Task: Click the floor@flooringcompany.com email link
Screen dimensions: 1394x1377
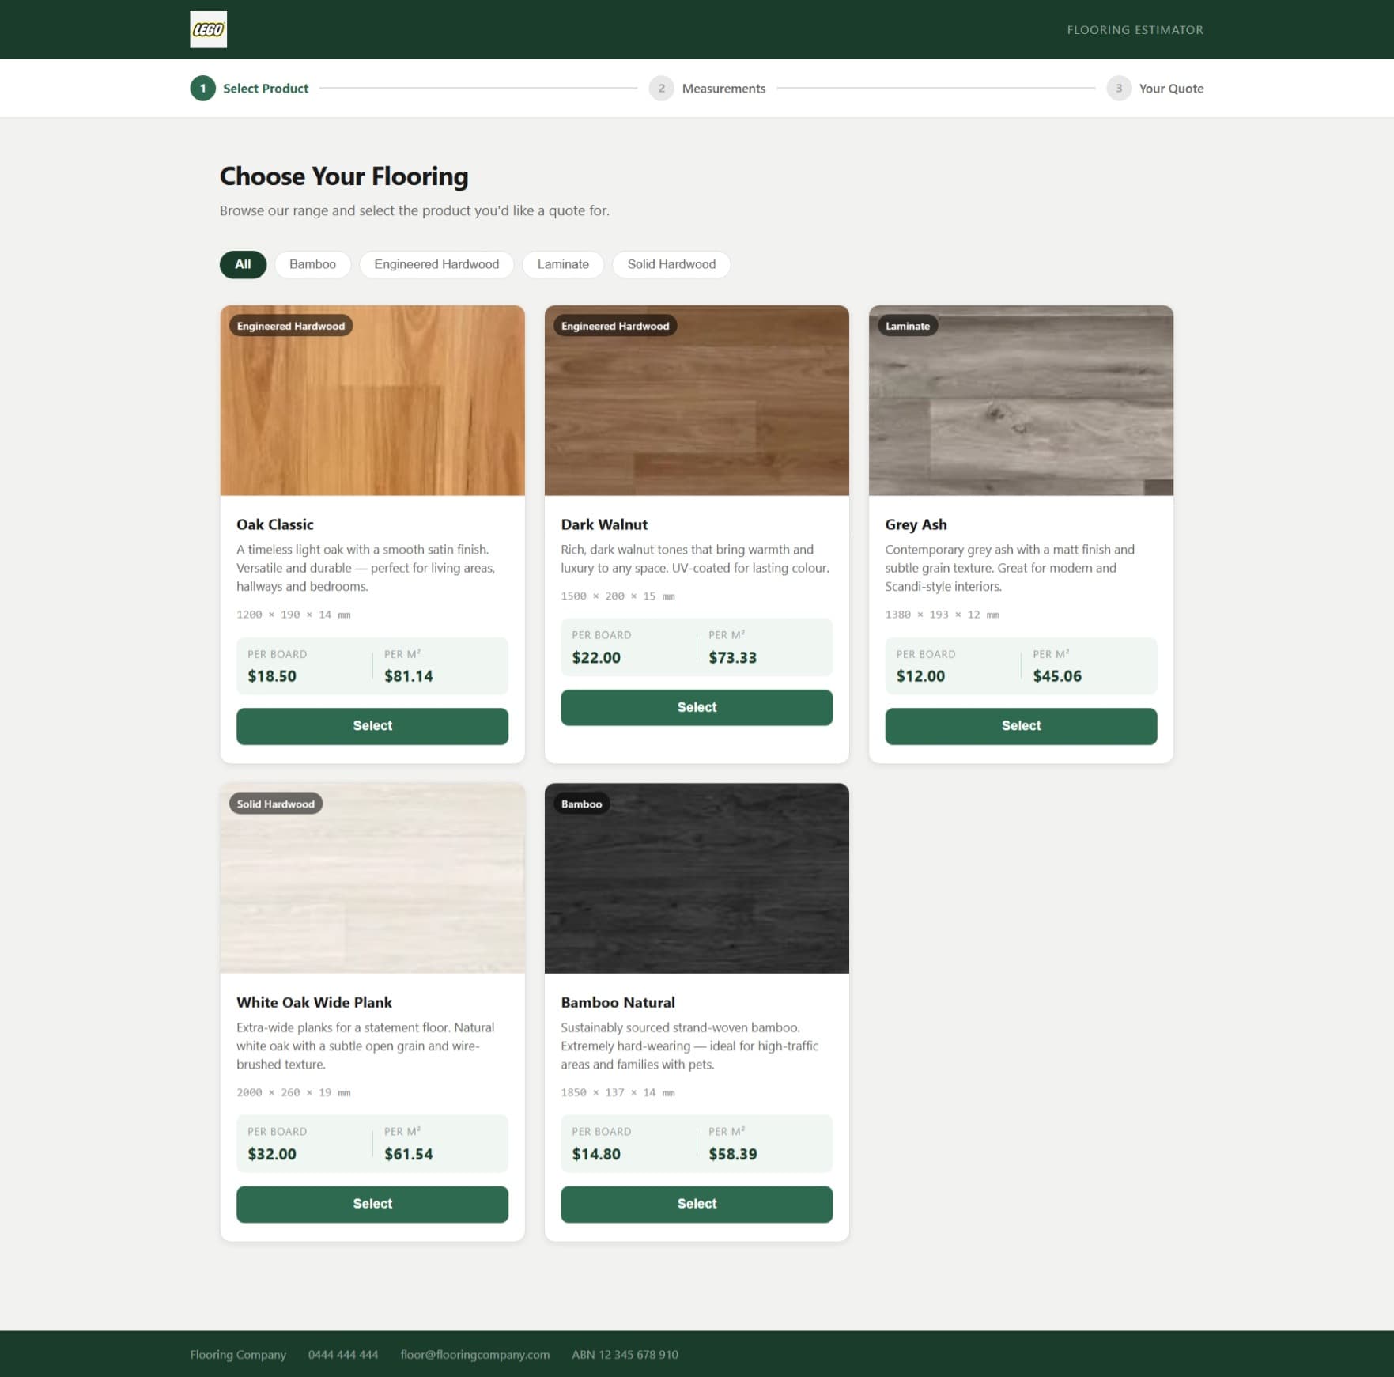Action: coord(475,1354)
